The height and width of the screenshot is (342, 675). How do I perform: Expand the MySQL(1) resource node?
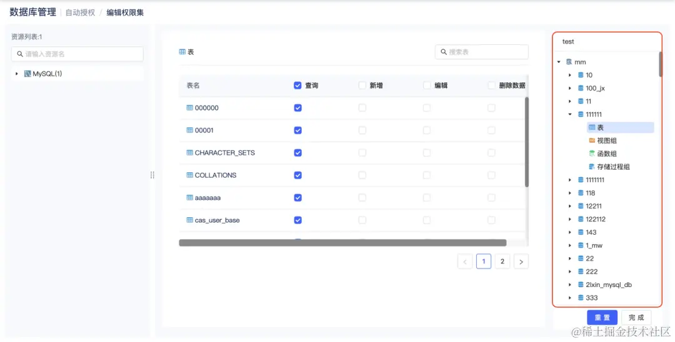pos(17,74)
